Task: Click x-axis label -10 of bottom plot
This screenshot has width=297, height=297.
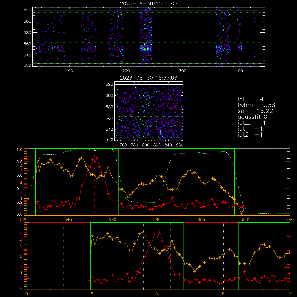Action: pos(24,294)
